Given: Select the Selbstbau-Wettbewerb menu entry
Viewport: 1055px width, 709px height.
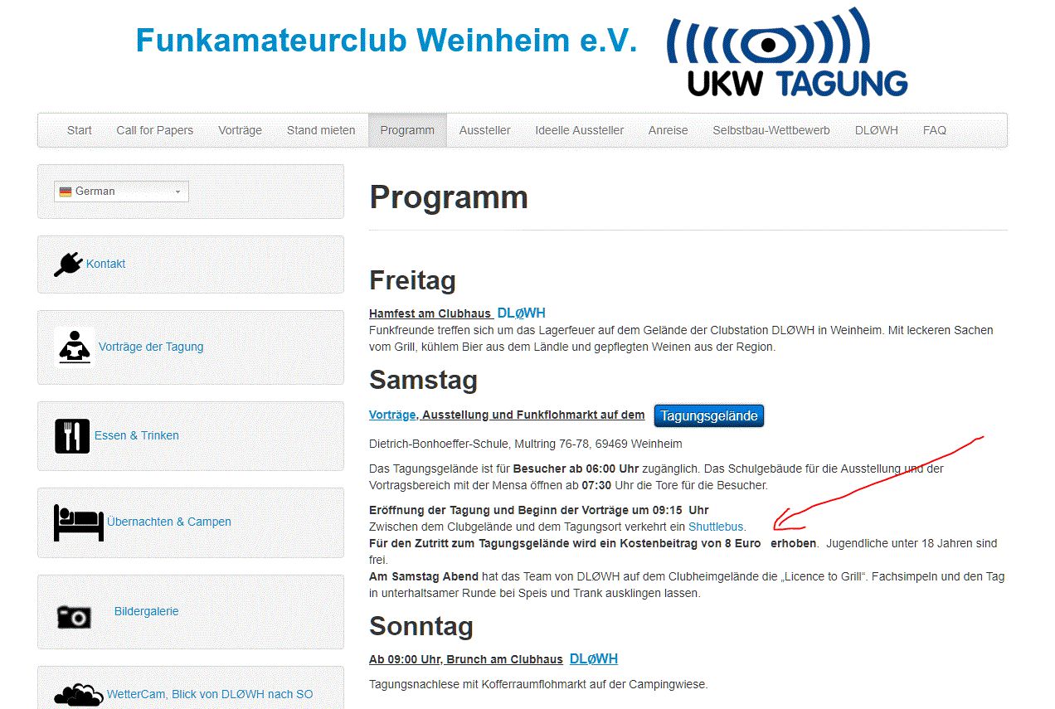Looking at the screenshot, I should click(x=771, y=130).
